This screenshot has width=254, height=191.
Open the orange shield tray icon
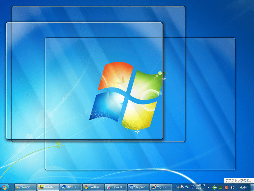click(x=226, y=188)
